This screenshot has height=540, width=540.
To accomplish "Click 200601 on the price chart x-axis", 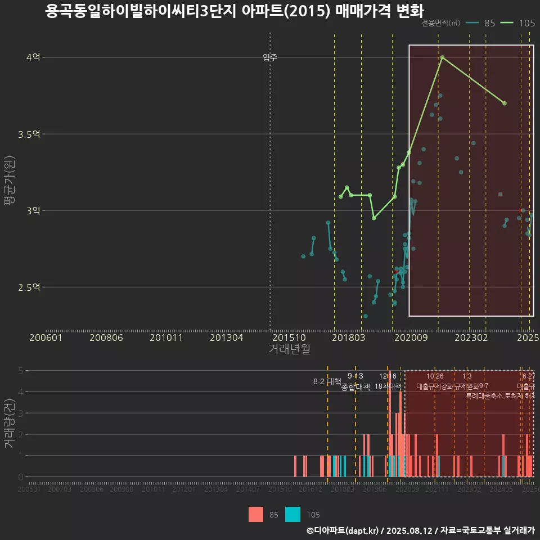I will pos(46,337).
